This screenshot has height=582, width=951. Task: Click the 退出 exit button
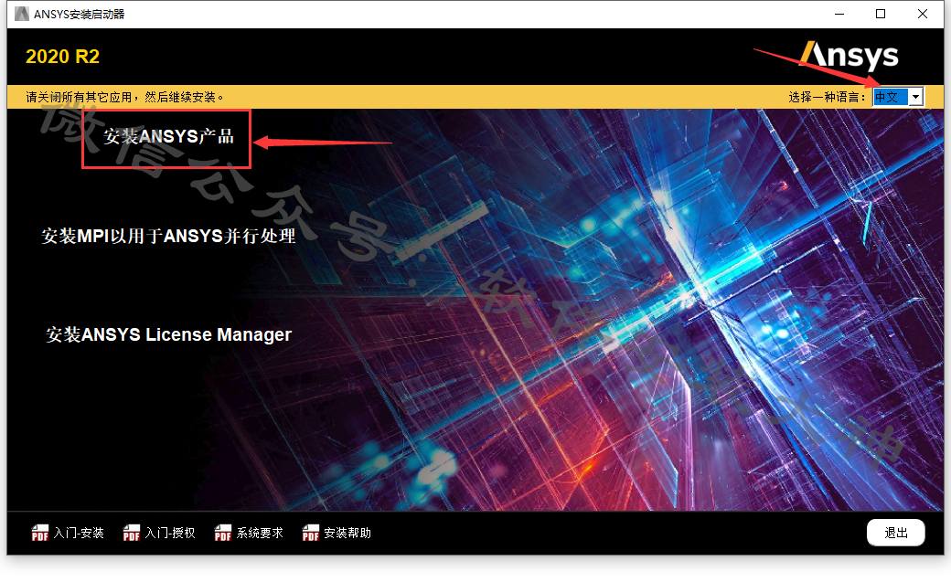click(x=896, y=533)
